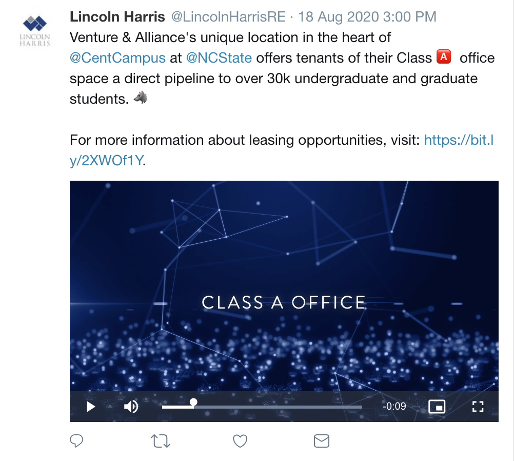Viewport: 514px width, 461px height.
Task: Open the Lincoln Harris profile avatar
Action: pos(35,30)
